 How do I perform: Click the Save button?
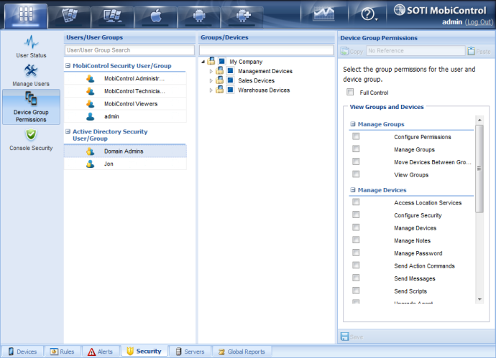click(352, 337)
